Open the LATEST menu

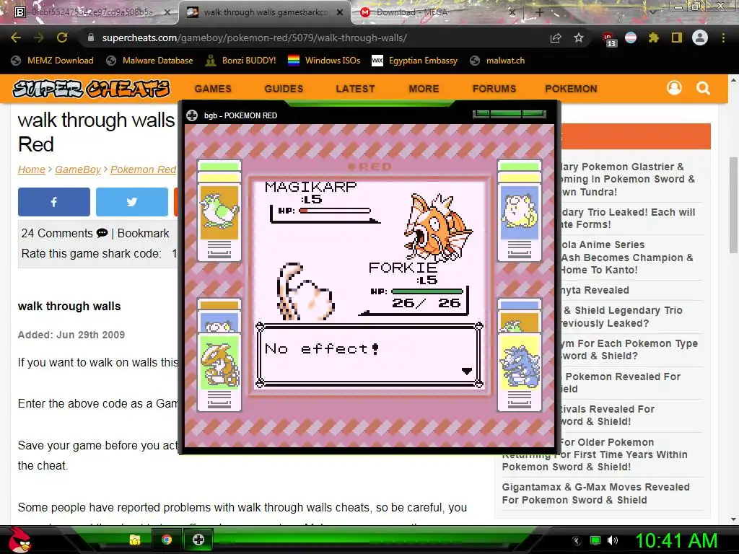click(x=355, y=89)
